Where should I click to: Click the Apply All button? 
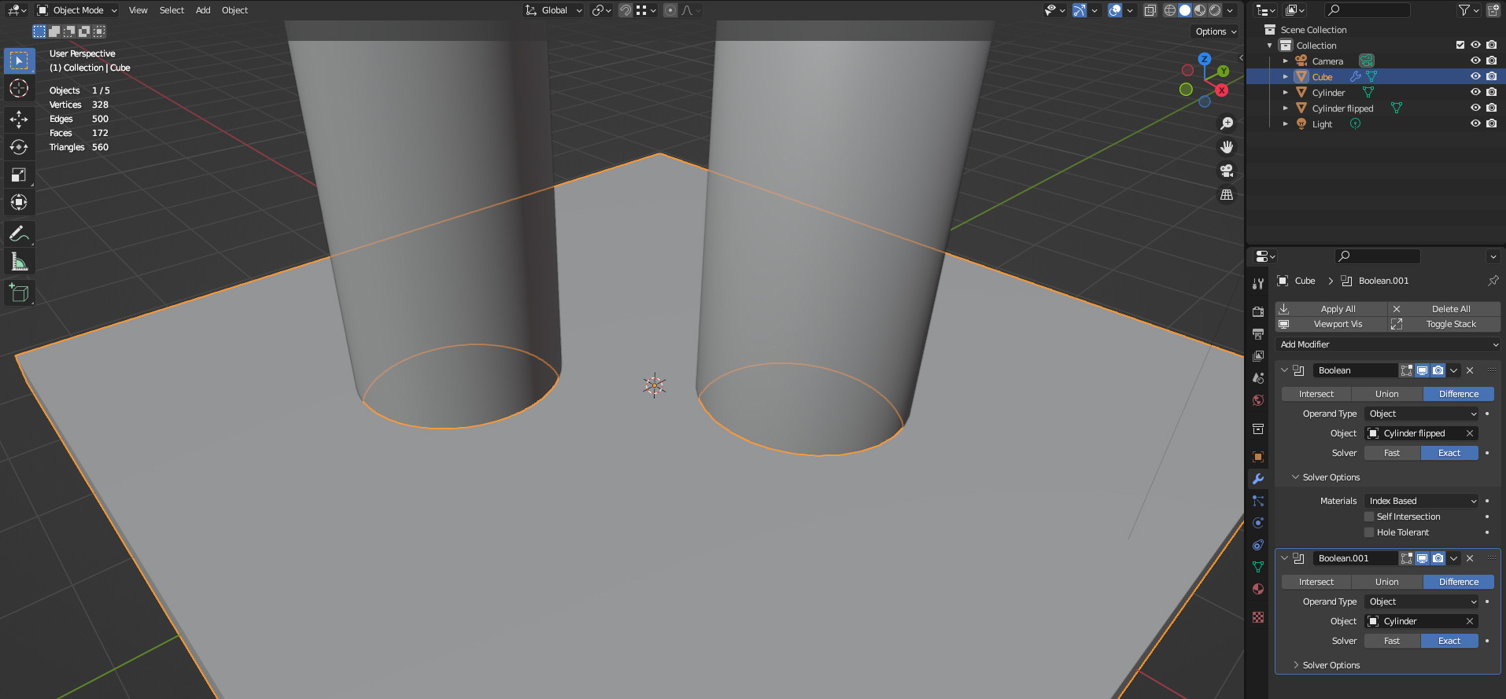pyautogui.click(x=1331, y=309)
